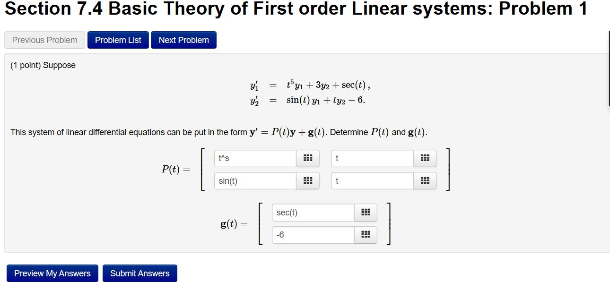
Task: Open equation editor for sec(t) entry
Action: 366,212
